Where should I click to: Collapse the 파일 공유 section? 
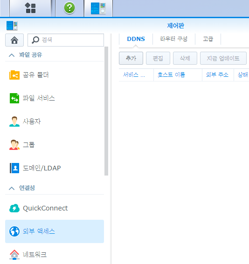(12, 55)
